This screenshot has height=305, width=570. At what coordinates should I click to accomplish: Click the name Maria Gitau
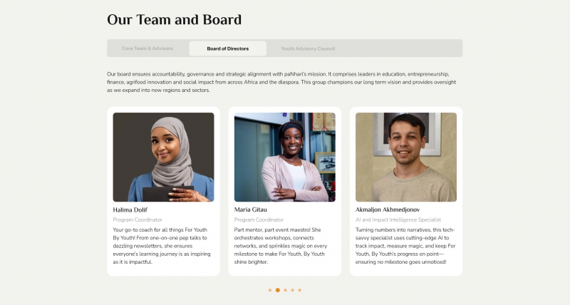tap(251, 210)
